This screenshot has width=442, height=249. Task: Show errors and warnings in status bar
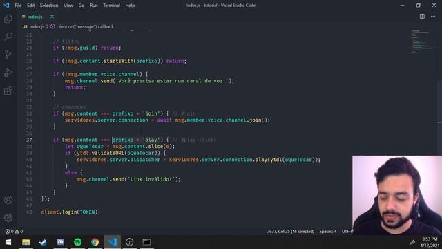pyautogui.click(x=14, y=232)
